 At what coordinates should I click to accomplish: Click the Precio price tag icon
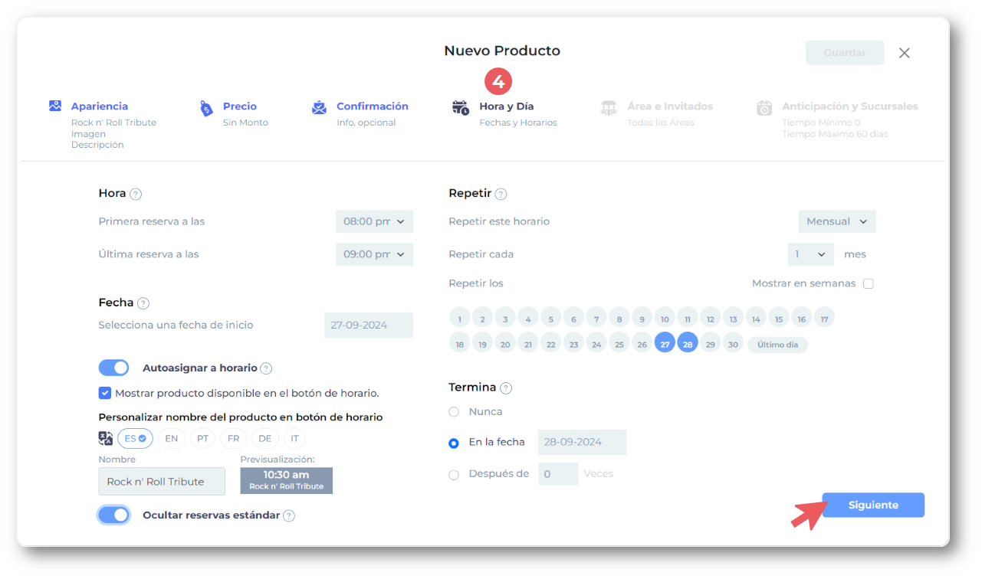[x=206, y=108]
